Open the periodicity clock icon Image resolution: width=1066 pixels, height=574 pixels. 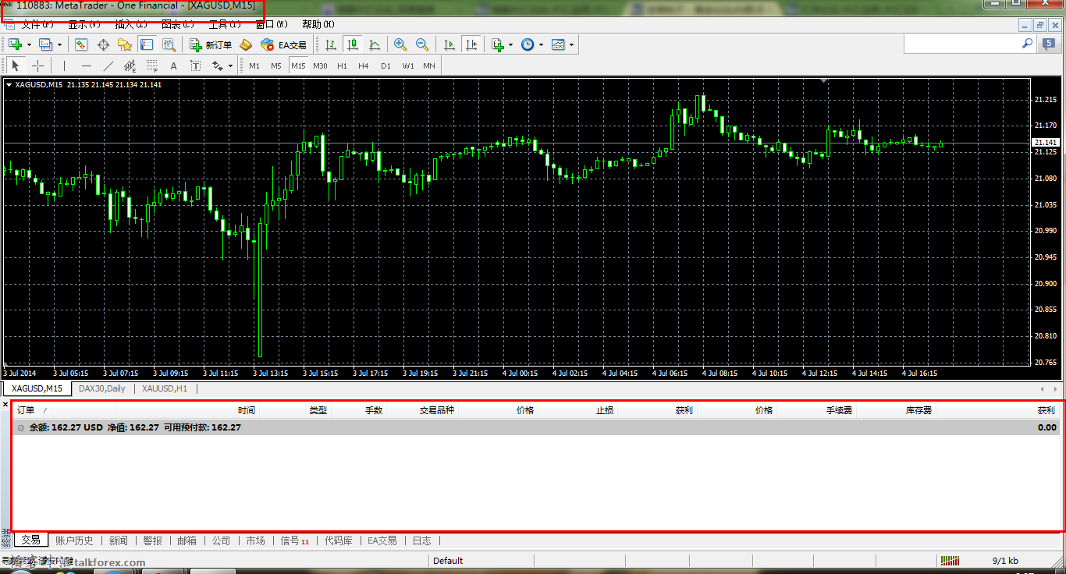tap(528, 44)
